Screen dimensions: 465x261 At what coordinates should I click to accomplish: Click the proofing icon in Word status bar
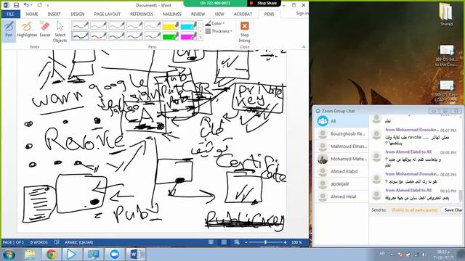pyautogui.click(x=57, y=242)
